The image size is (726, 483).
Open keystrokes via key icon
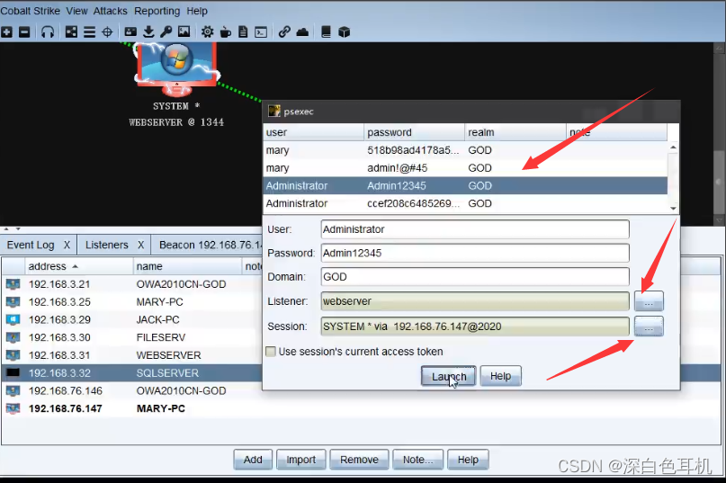166,32
